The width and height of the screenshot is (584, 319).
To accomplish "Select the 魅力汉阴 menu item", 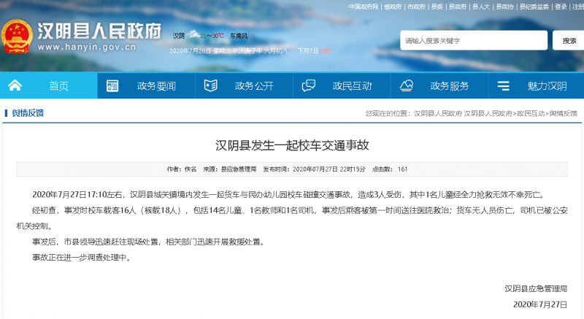I will coord(547,86).
